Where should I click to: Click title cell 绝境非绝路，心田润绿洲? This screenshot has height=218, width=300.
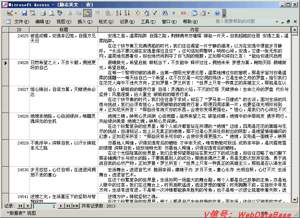(x=64, y=126)
